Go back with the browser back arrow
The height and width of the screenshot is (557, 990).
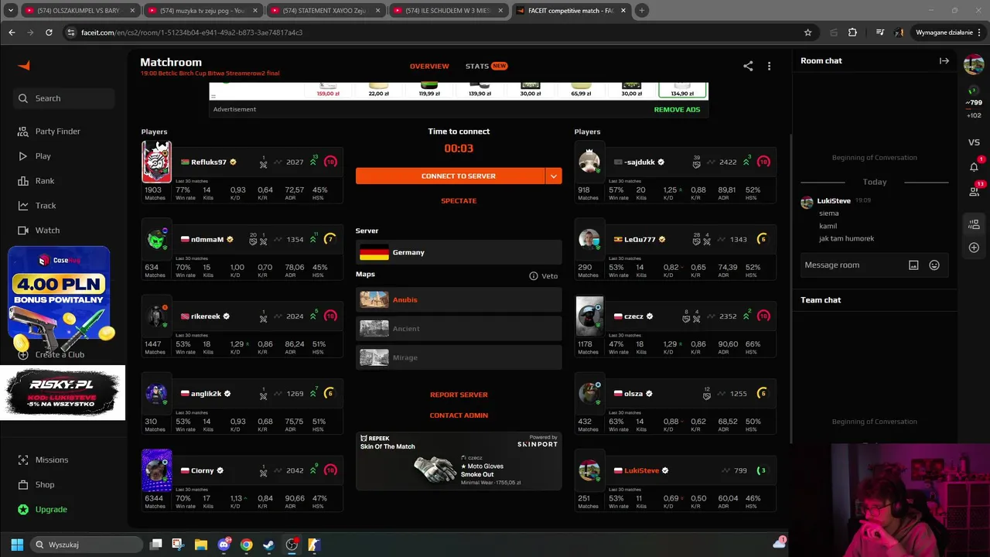coord(12,32)
